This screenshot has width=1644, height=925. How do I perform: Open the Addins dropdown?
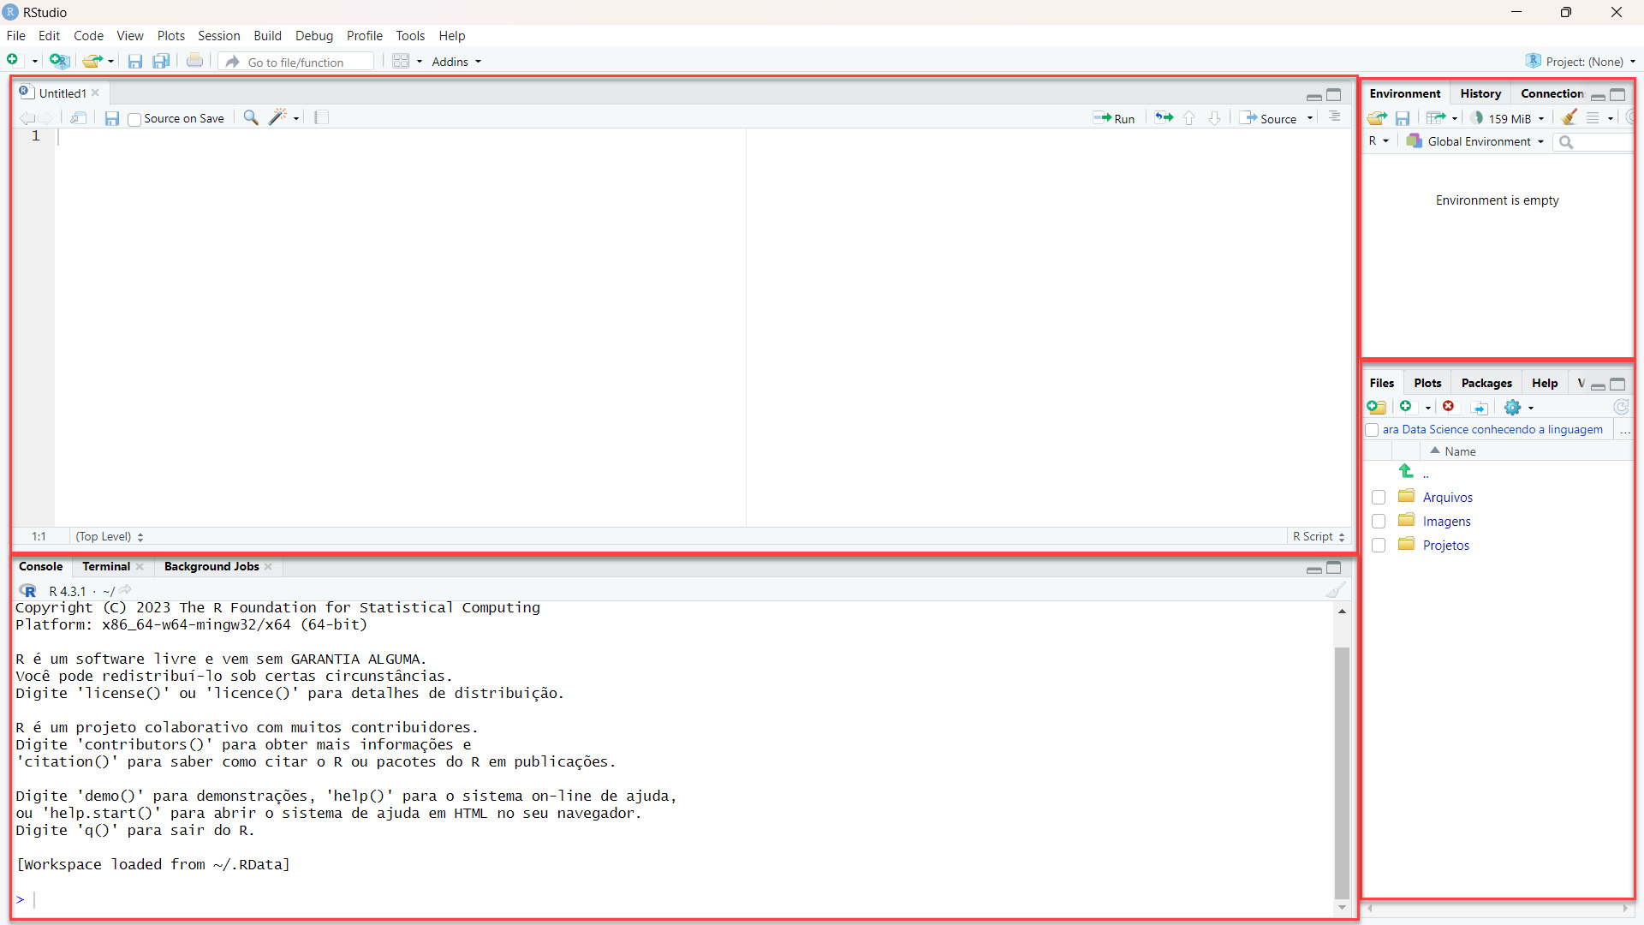coord(456,62)
